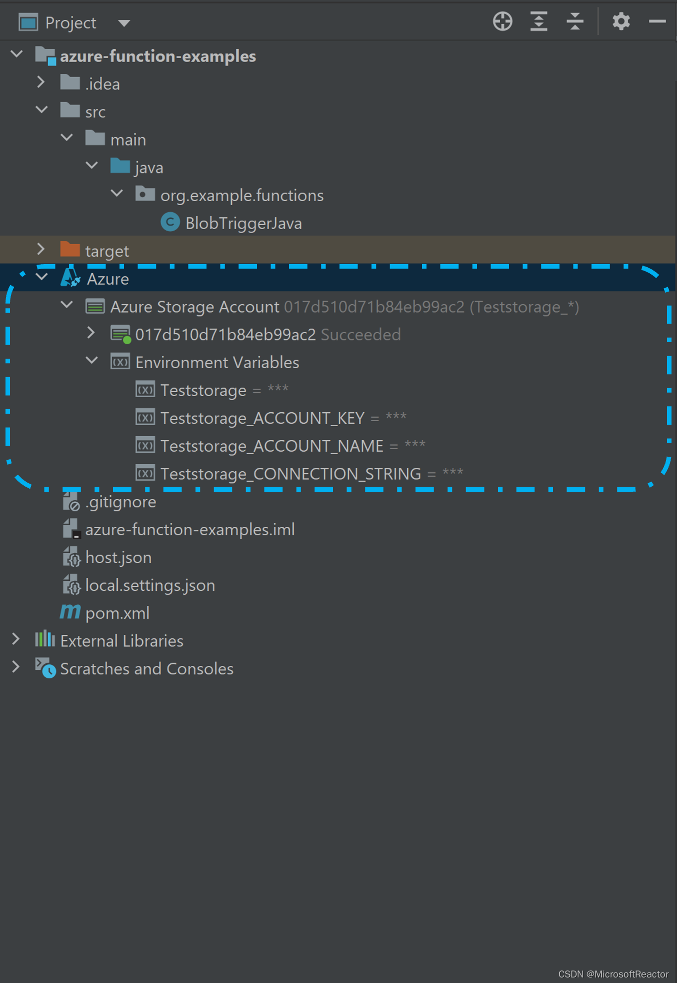Collapse the azure-function-examples root node
Image resolution: width=677 pixels, height=983 pixels.
click(17, 54)
